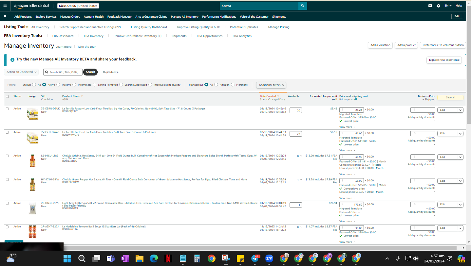The height and width of the screenshot is (266, 471).
Task: Check the row for SKU 2S-ON3E-2EYS
Action: (7, 203)
